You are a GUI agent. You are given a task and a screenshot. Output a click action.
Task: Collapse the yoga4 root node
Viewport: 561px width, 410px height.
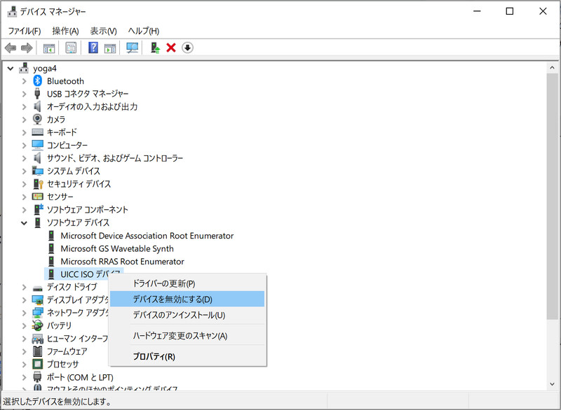click(11, 68)
